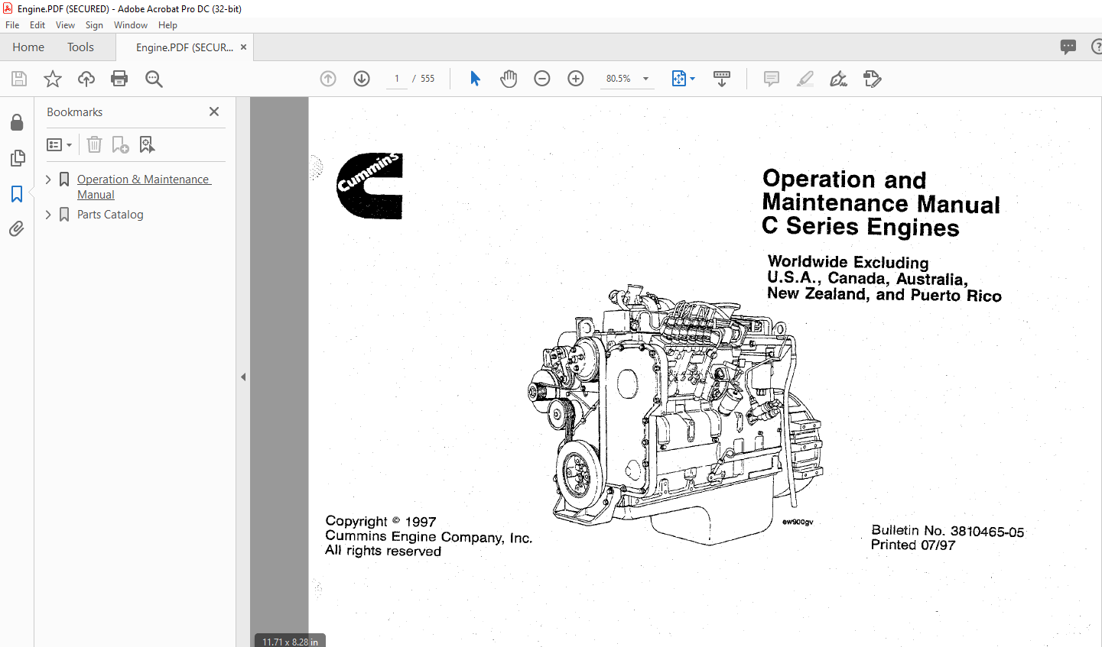This screenshot has height=647, width=1102.
Task: Open the Edit menu
Action: click(37, 25)
